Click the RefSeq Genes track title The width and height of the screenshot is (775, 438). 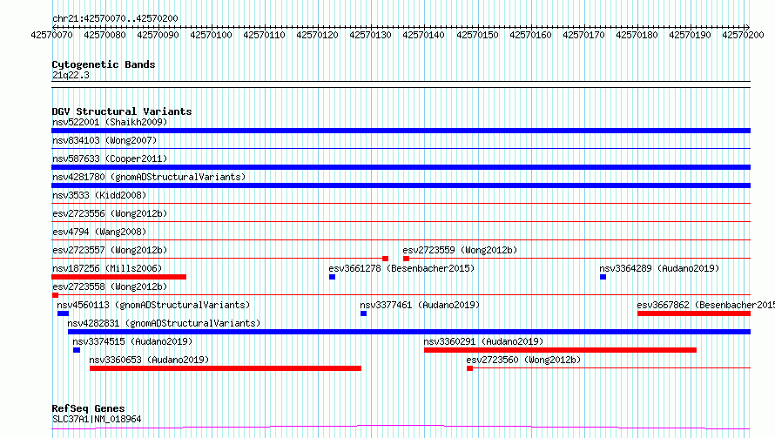click(88, 408)
